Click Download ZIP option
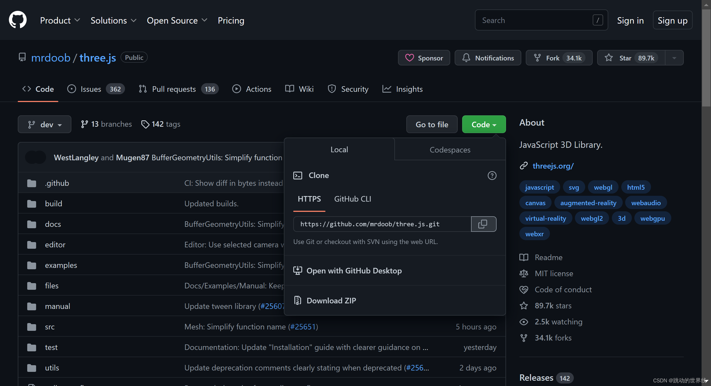The image size is (711, 386). click(394, 300)
